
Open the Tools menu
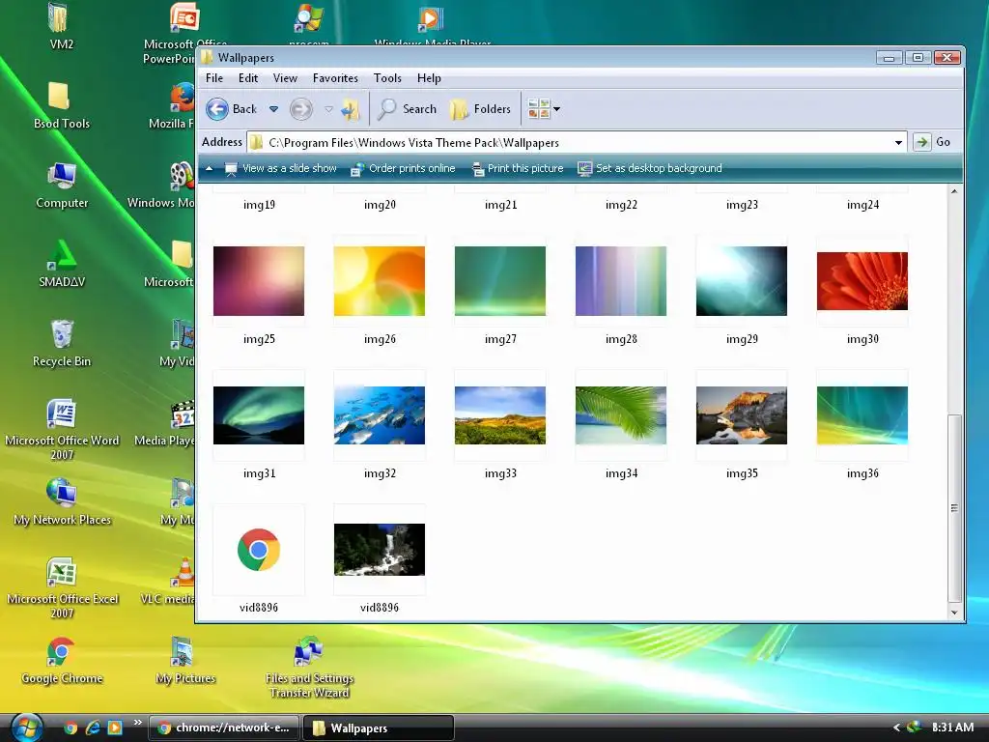(387, 78)
